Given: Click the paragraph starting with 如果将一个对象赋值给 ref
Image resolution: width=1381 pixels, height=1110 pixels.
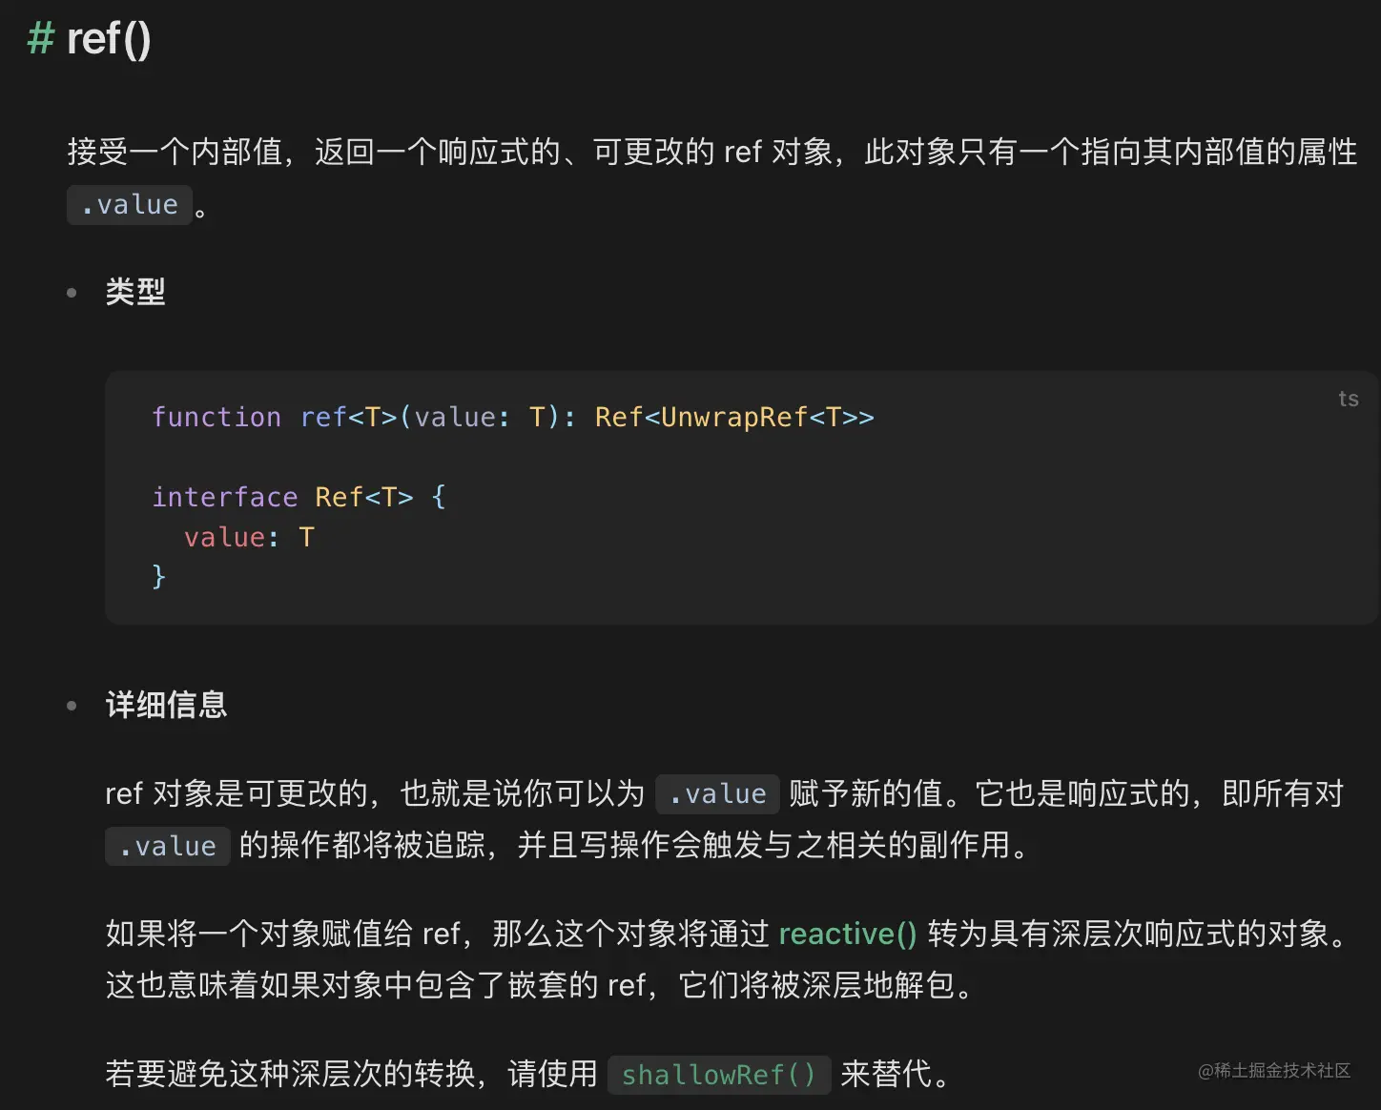Looking at the screenshot, I should (x=730, y=958).
